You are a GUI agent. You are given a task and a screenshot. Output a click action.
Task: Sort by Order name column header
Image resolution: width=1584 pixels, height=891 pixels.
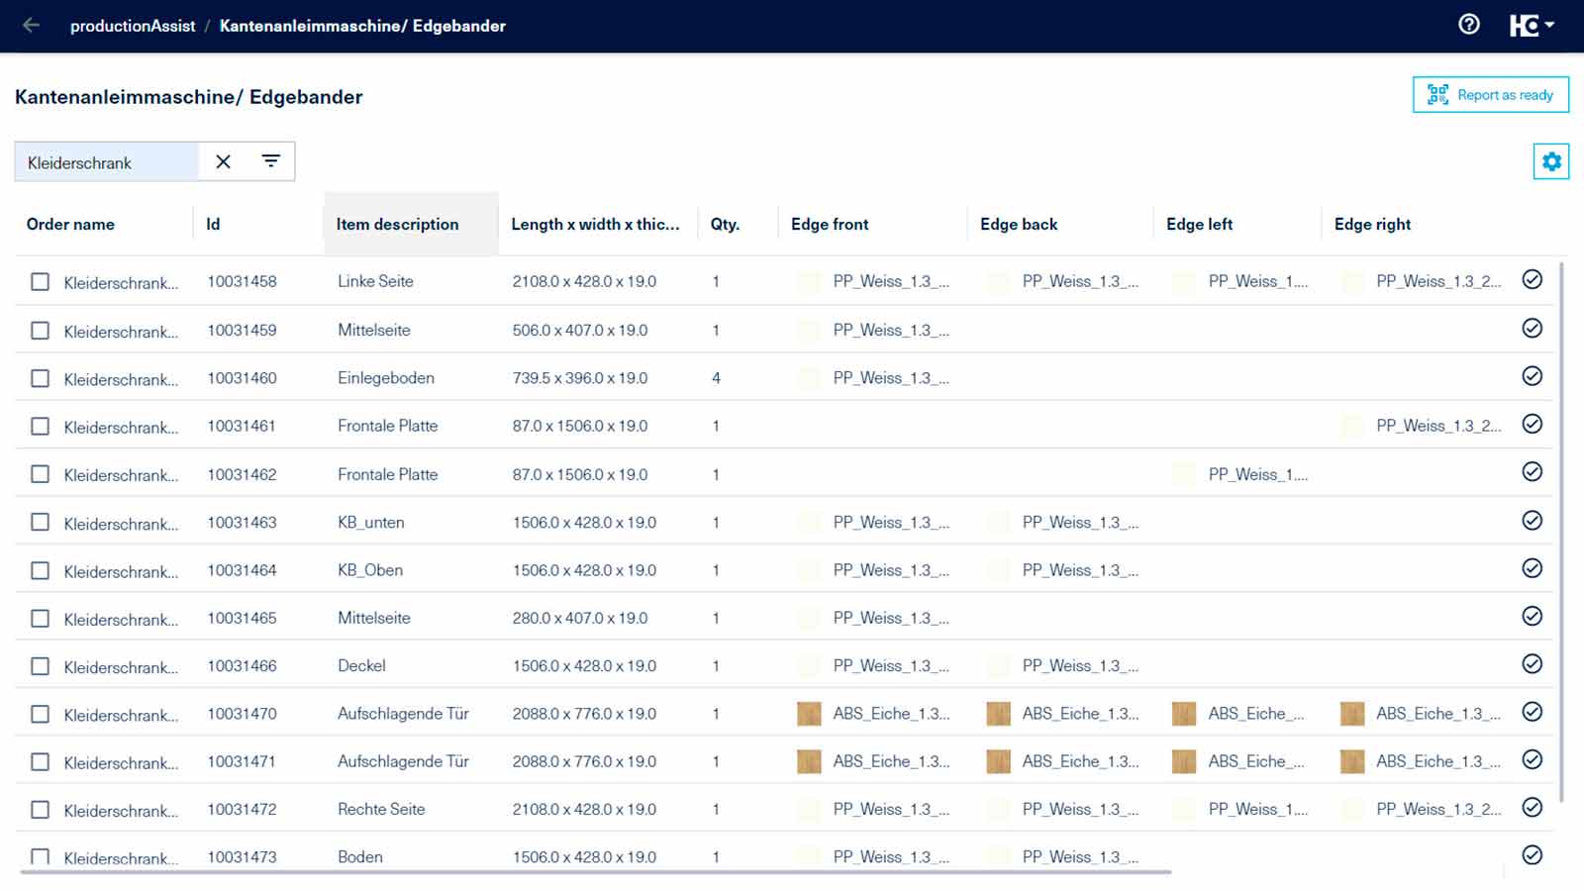point(70,225)
